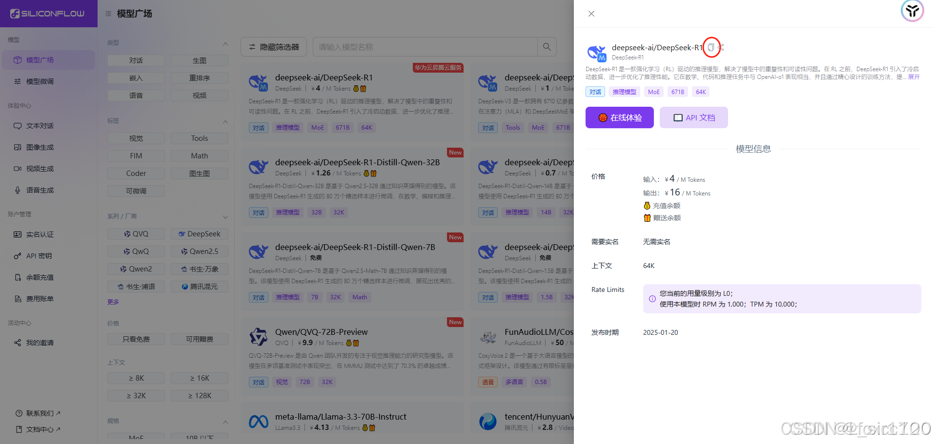933x444 pixels.
Task: Filter by QwQ series
Action: (136, 251)
